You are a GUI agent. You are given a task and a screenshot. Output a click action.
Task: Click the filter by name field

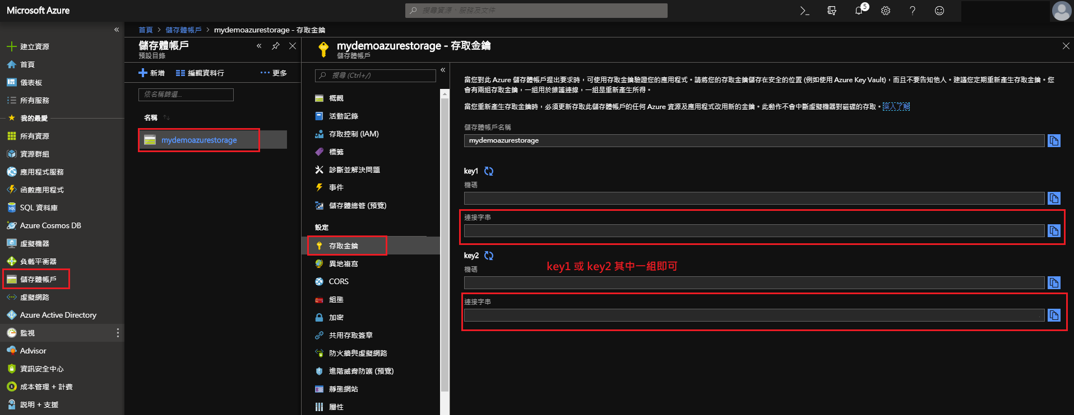(x=186, y=95)
